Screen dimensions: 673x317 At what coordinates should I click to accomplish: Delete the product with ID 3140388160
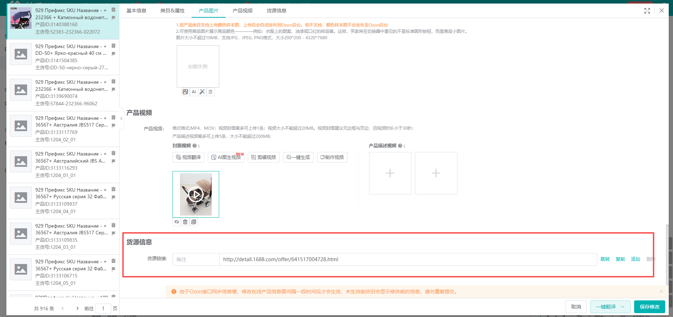point(113,10)
